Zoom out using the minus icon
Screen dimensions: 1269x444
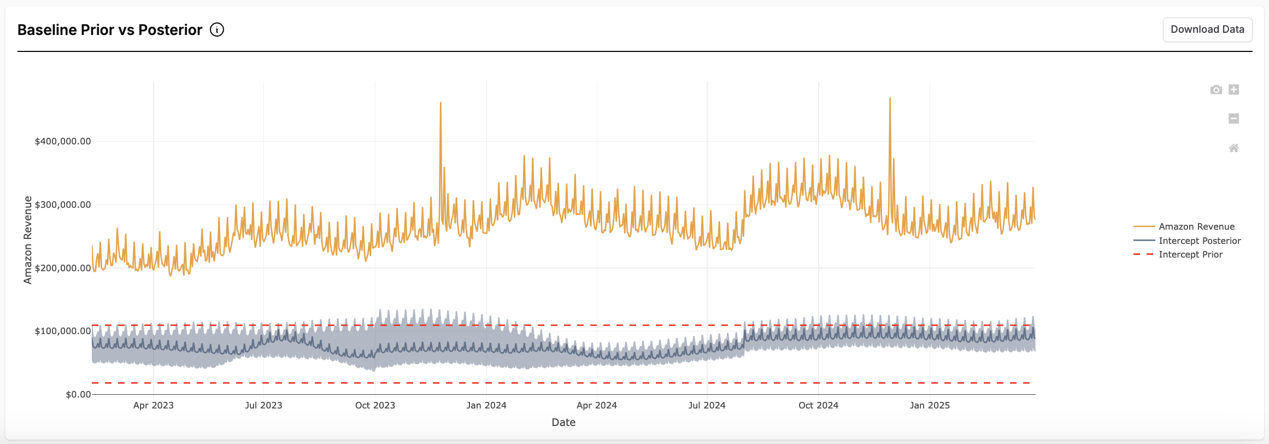click(x=1233, y=119)
